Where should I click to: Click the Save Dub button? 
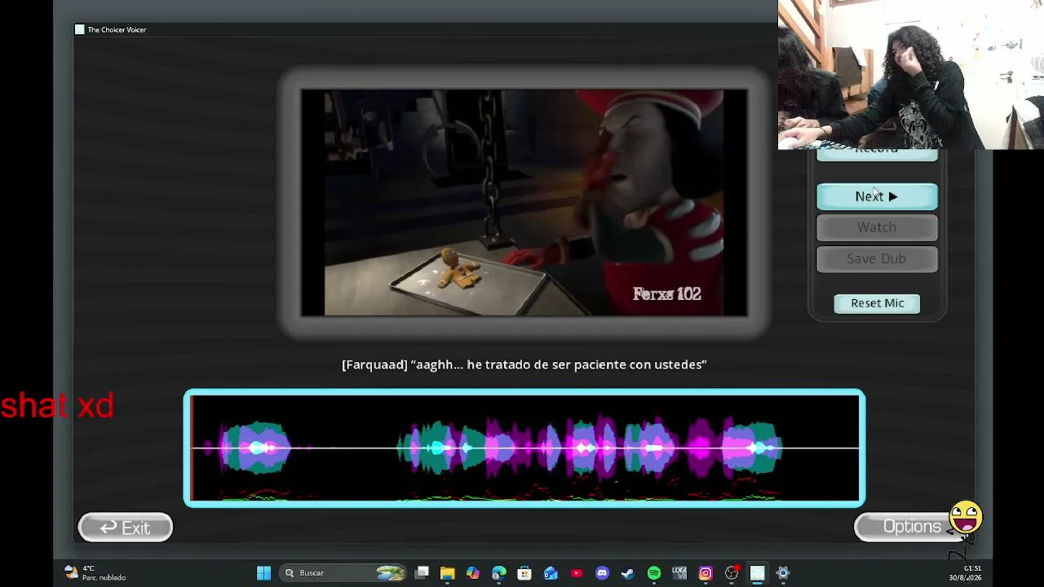pos(877,258)
